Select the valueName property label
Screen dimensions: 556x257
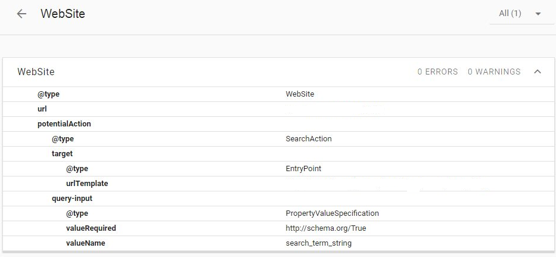click(x=85, y=243)
